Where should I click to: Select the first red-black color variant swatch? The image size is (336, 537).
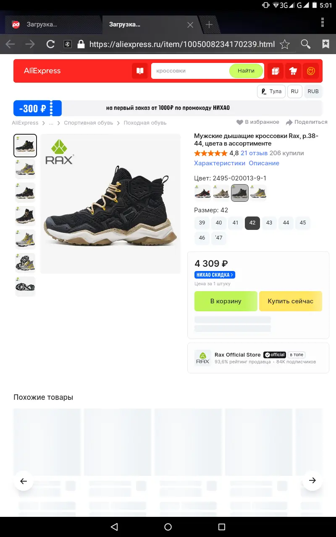click(203, 193)
